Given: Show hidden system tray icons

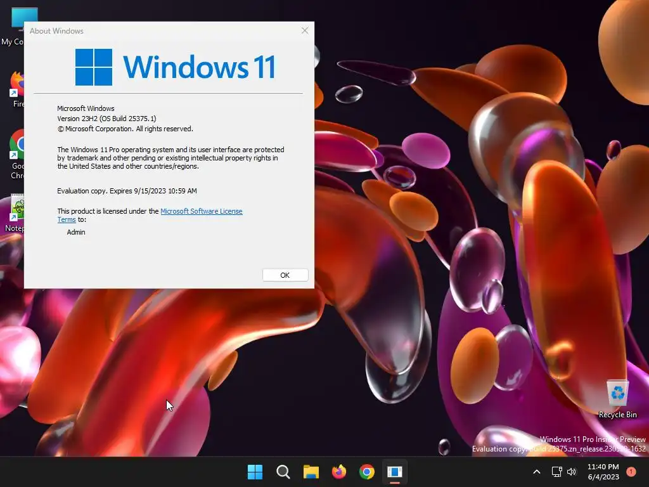Looking at the screenshot, I should point(536,472).
